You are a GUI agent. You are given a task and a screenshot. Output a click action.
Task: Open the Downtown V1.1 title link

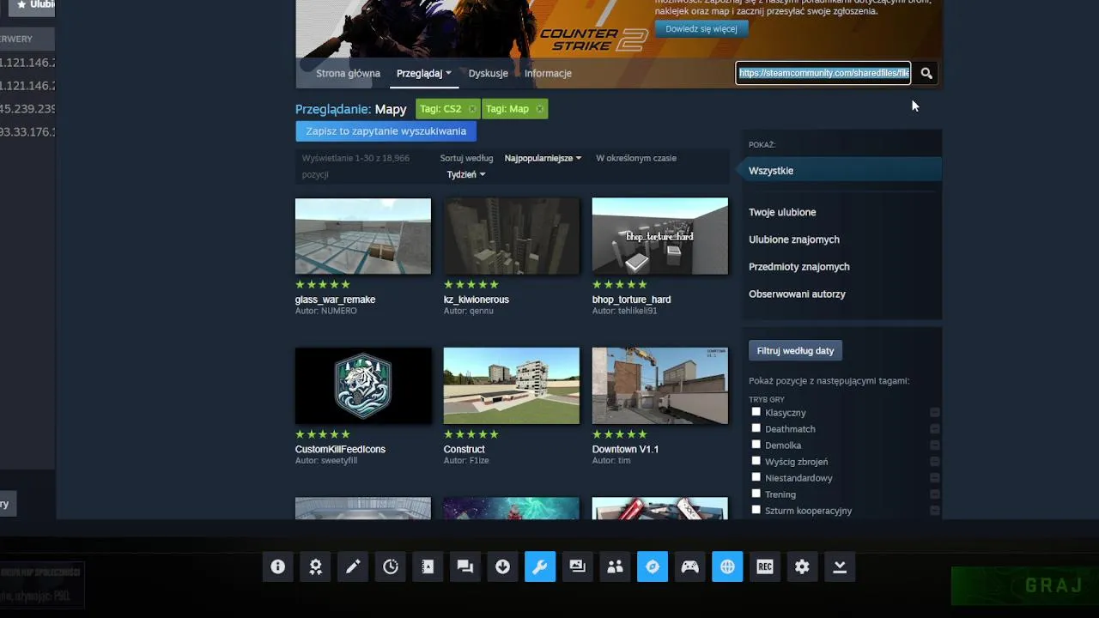click(x=626, y=449)
